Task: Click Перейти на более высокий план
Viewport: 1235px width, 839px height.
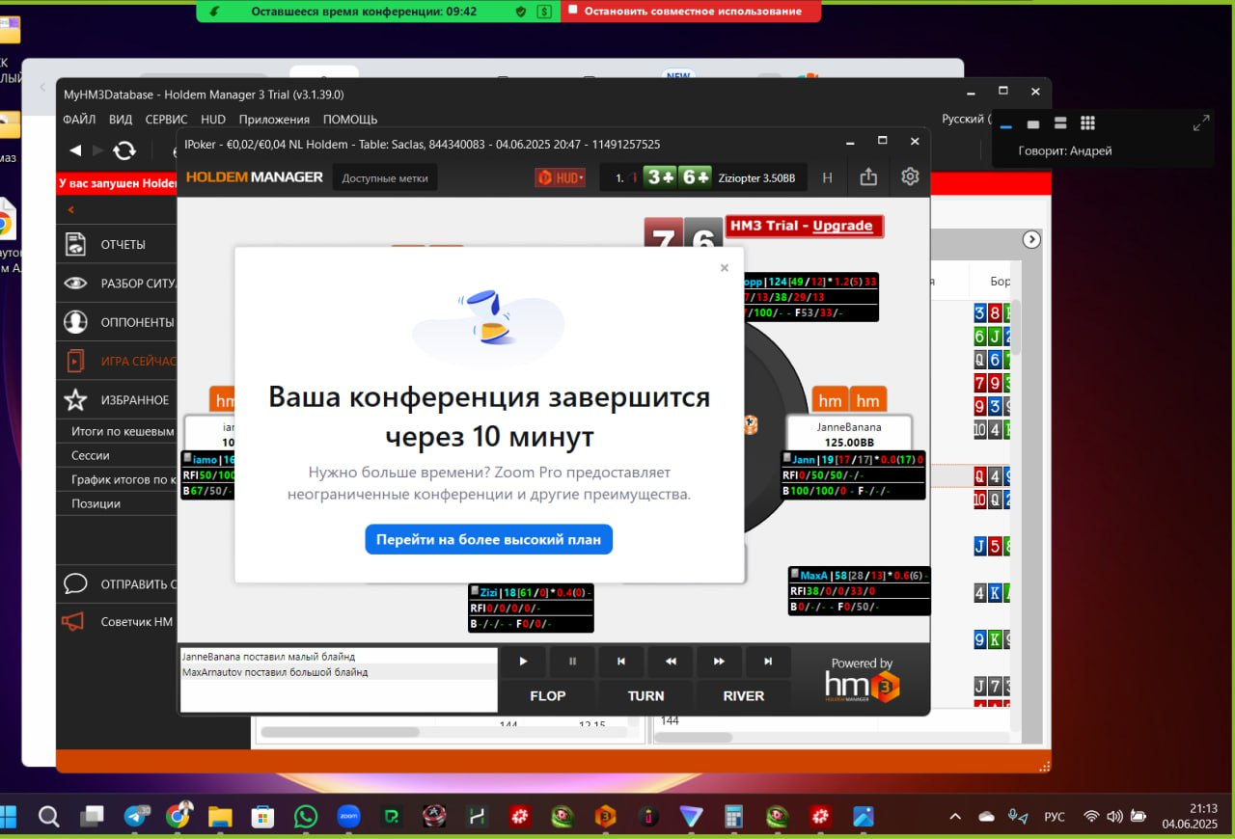Action: pos(488,539)
